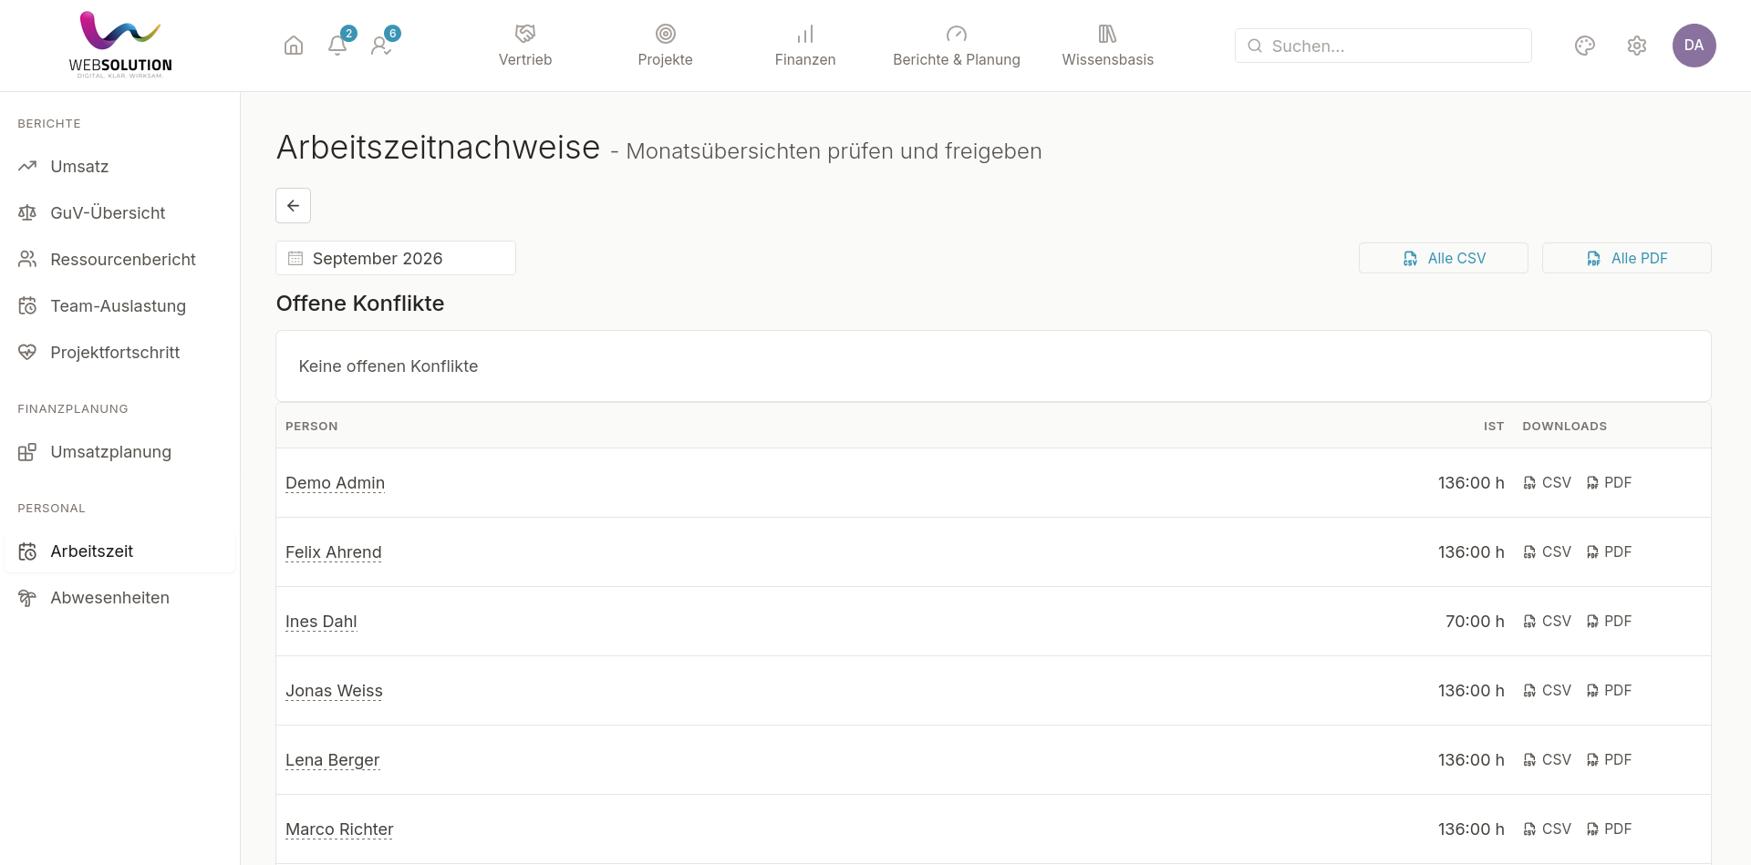Open the user tasks icon with badge 6
The image size is (1751, 865).
point(381,46)
